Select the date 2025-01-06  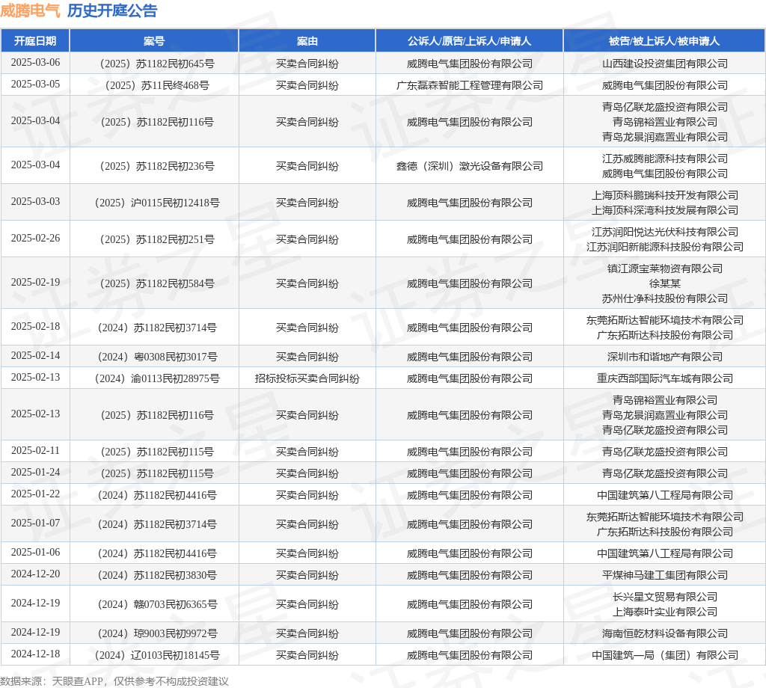[36, 552]
